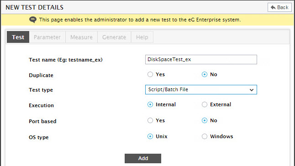Choose External execution option
This screenshot has width=295, height=166.
click(x=205, y=104)
